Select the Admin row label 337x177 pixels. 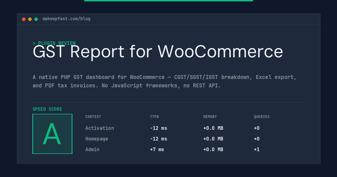point(92,149)
